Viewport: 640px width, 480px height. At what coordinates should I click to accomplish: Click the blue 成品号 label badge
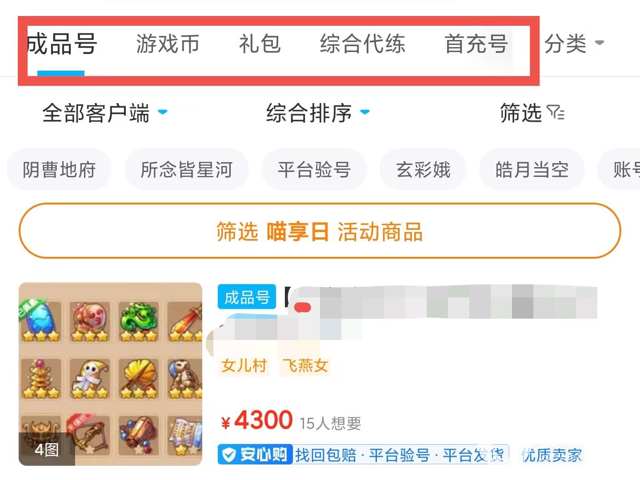point(247,297)
